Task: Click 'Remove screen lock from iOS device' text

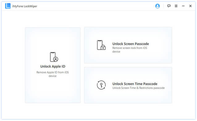Action: pyautogui.click(x=130, y=50)
